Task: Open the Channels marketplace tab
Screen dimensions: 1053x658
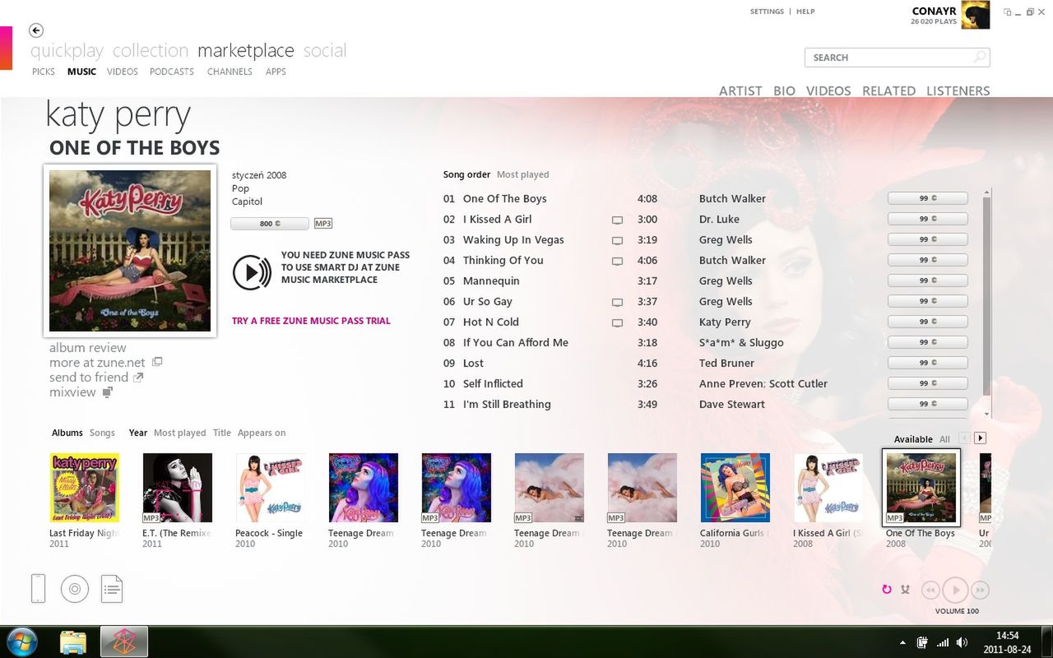Action: [x=230, y=72]
